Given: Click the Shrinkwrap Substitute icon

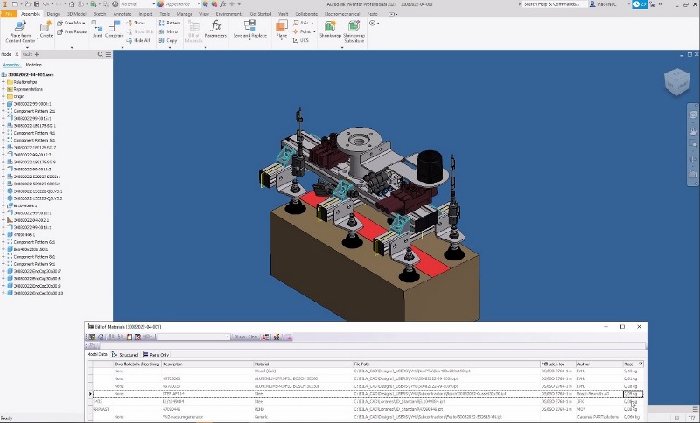Looking at the screenshot, I should pyautogui.click(x=353, y=28).
